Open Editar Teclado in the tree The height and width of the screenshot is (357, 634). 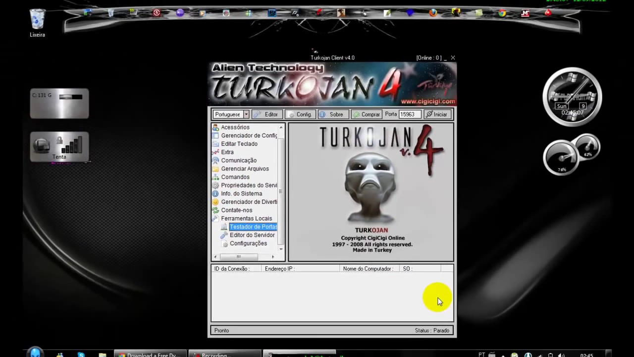(239, 144)
